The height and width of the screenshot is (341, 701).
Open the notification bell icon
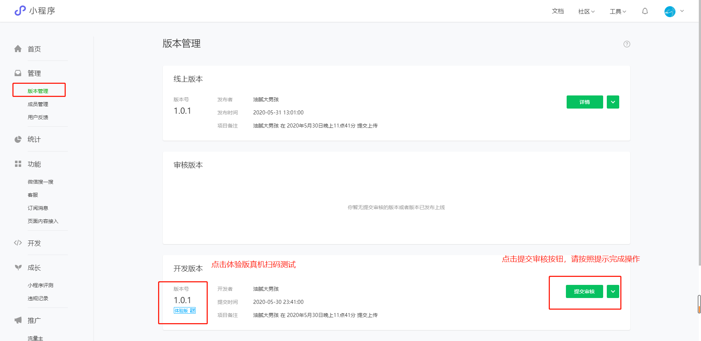pos(645,11)
